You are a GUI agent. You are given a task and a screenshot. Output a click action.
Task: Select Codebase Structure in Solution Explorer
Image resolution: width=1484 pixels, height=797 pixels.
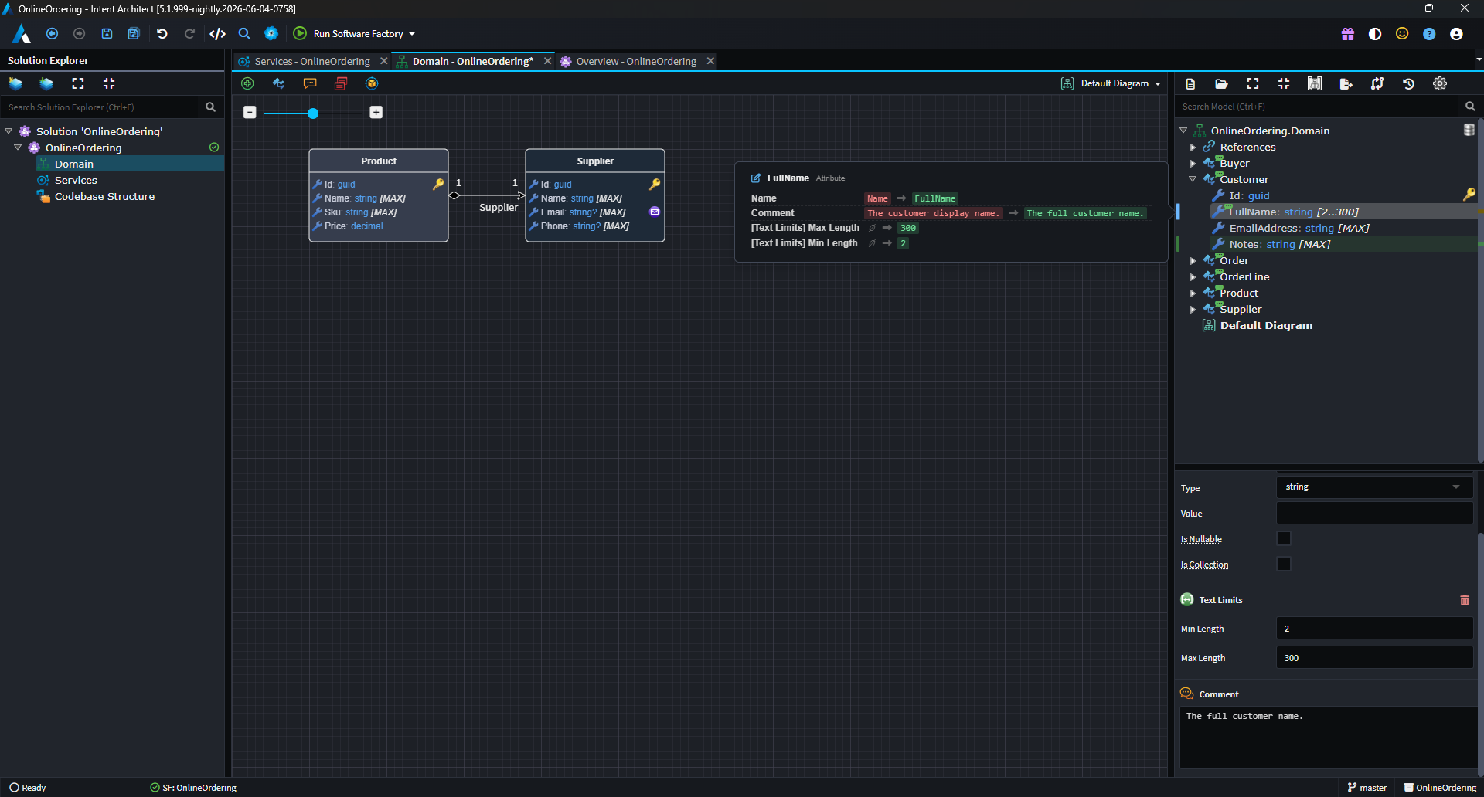tap(104, 196)
